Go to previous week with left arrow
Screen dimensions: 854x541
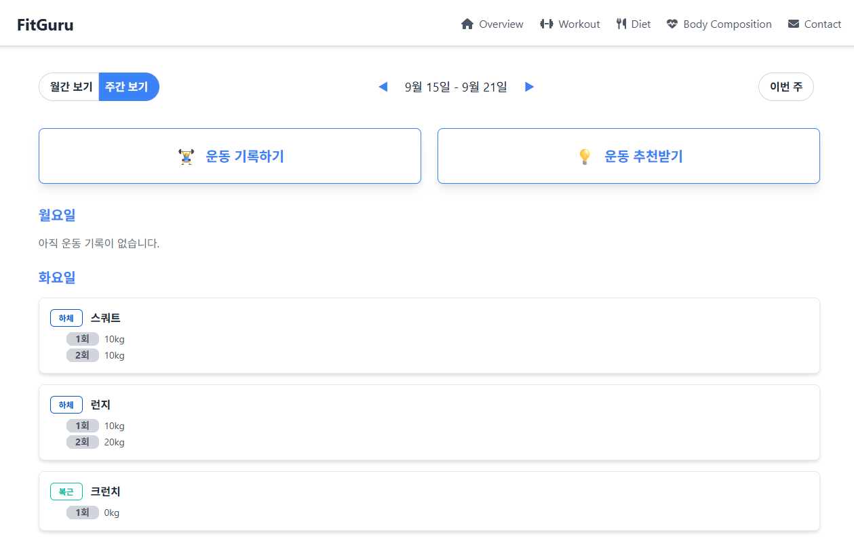click(x=383, y=87)
